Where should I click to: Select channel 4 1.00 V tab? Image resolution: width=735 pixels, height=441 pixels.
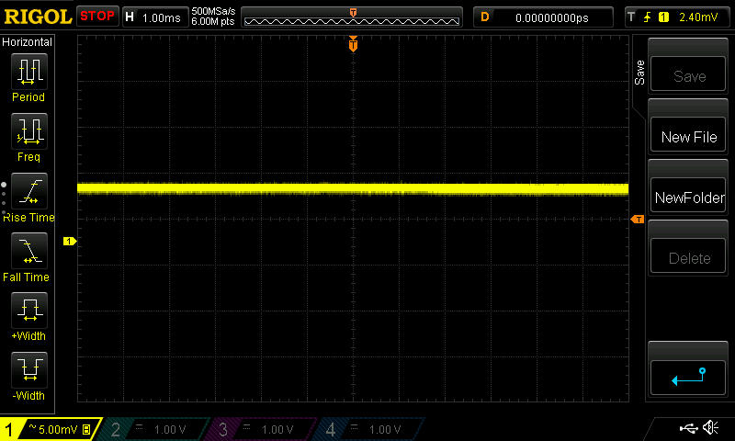click(370, 429)
